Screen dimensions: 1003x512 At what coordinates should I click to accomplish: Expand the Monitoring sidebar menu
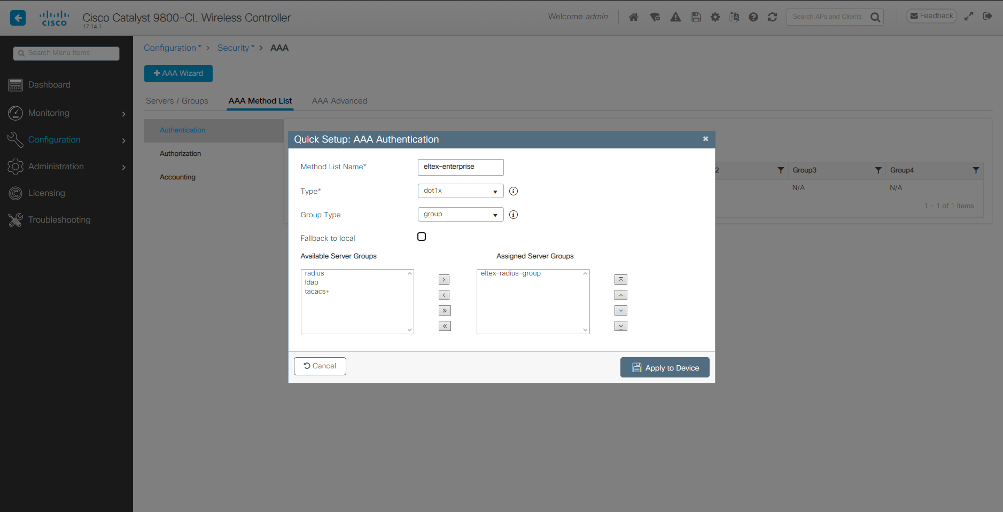click(x=66, y=113)
